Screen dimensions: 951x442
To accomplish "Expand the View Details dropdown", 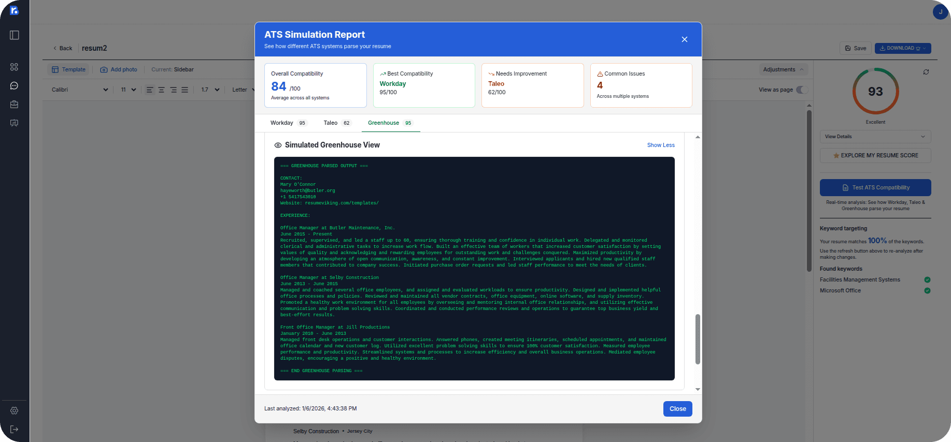I will point(875,137).
